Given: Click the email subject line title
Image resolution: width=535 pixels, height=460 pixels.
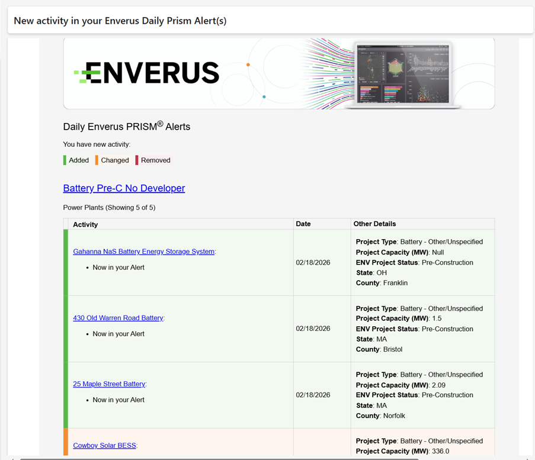Looking at the screenshot, I should click(120, 21).
